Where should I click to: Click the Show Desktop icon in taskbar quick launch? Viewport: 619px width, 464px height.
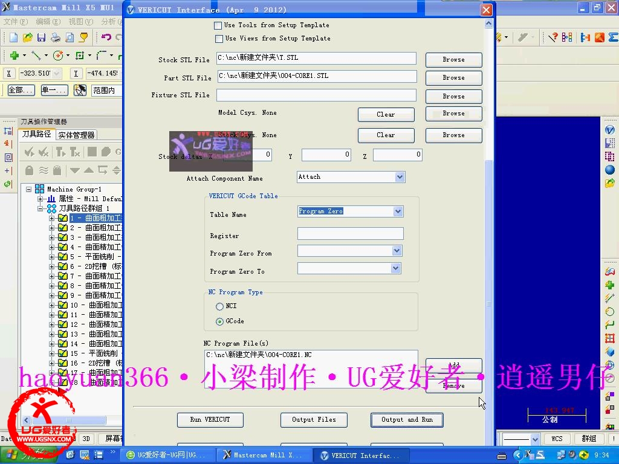[x=85, y=455]
